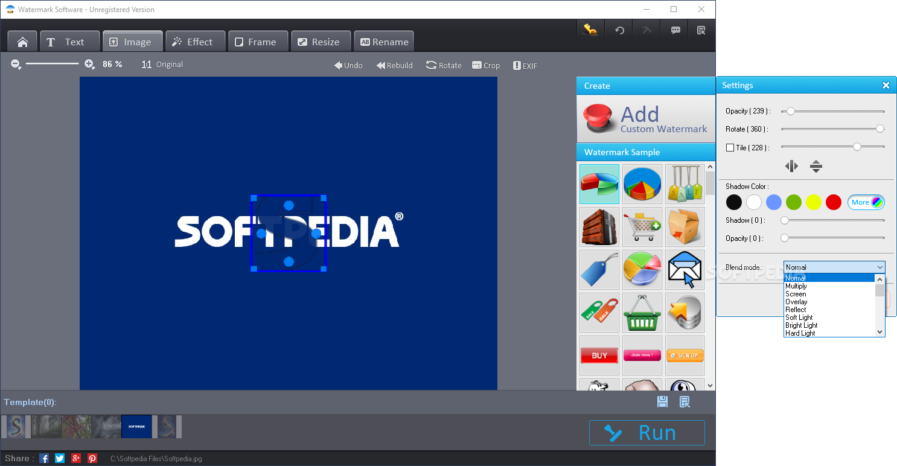Click the Crop button
This screenshot has height=466, width=897.
(x=486, y=65)
